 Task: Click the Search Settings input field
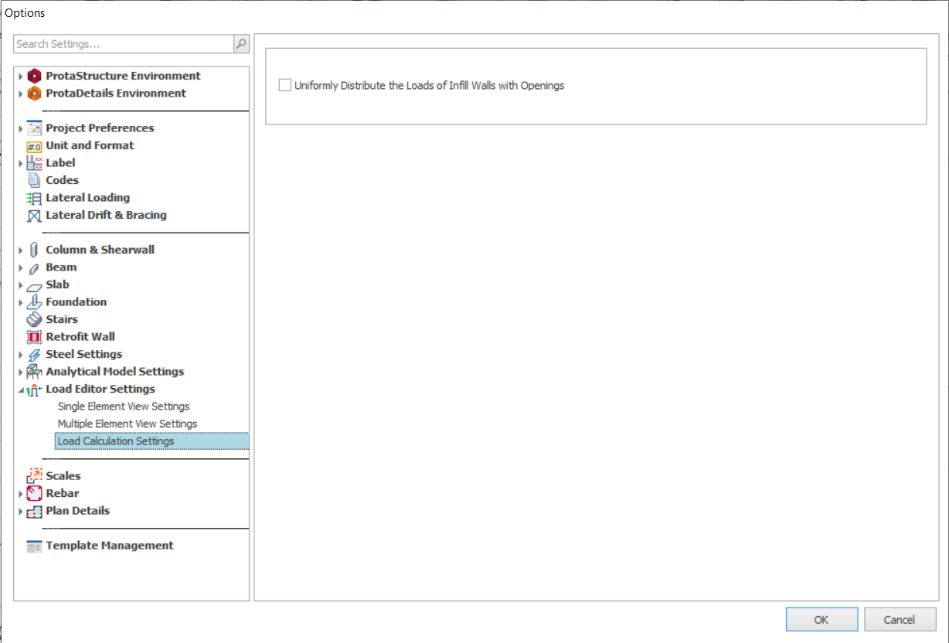(124, 44)
